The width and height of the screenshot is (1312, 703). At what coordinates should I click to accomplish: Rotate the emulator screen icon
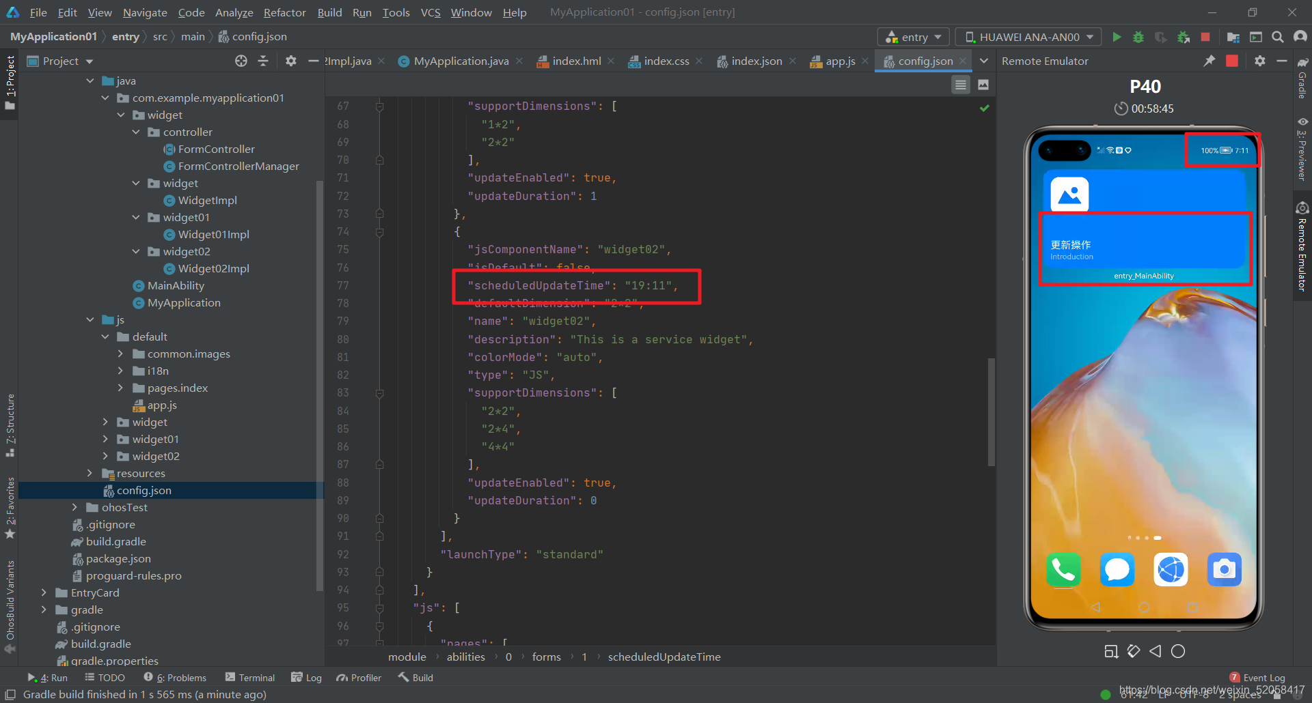1134,651
